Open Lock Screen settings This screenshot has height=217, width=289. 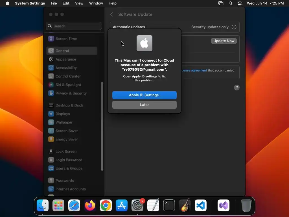tap(72, 151)
